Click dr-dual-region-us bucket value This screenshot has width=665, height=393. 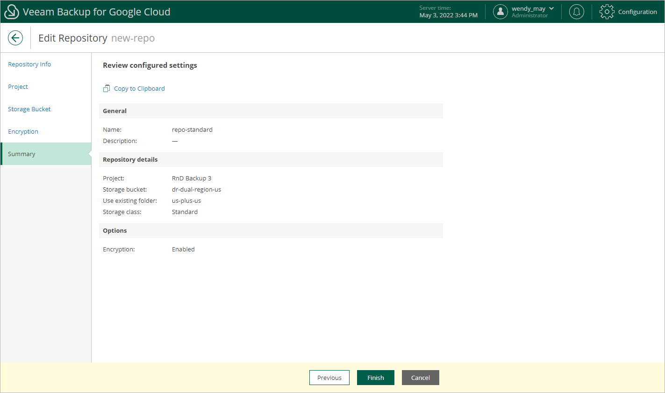[196, 189]
